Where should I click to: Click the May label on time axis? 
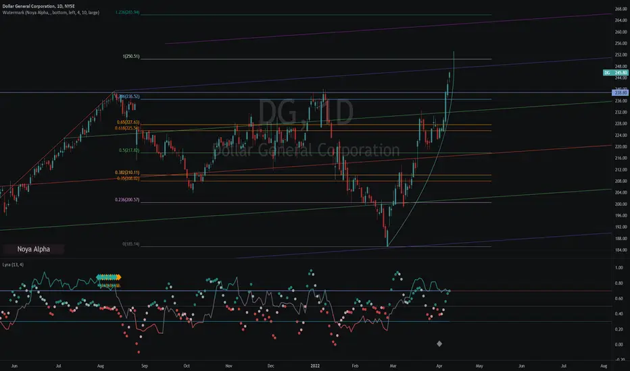tap(479, 366)
